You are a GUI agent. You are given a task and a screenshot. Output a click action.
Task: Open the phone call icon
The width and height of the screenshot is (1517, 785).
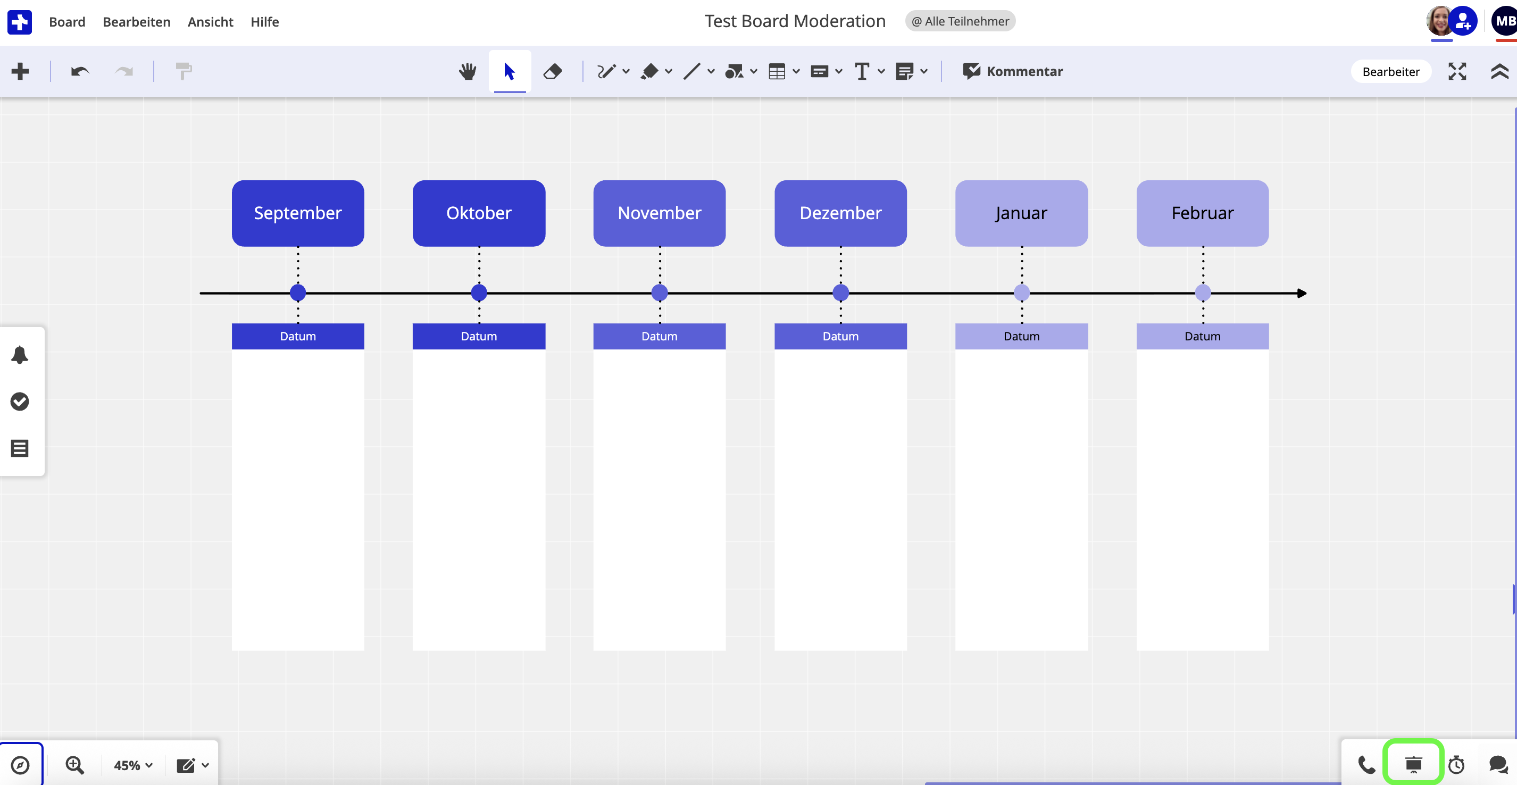pos(1366,764)
